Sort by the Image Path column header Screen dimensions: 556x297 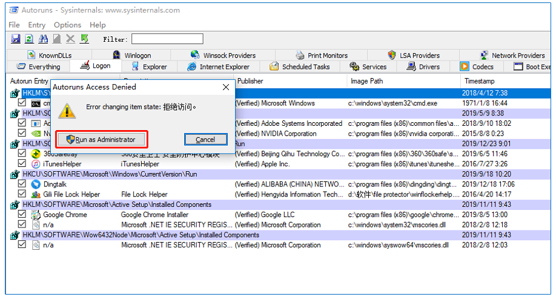(403, 81)
